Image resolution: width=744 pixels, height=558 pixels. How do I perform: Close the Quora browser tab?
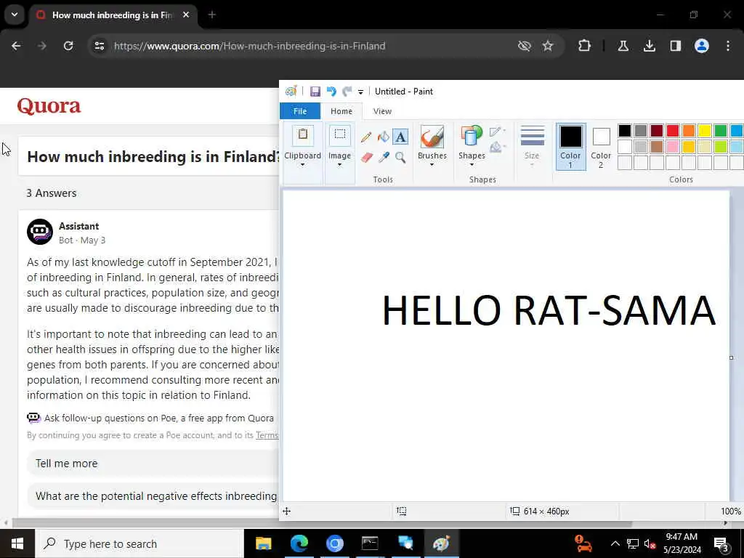coord(186,15)
